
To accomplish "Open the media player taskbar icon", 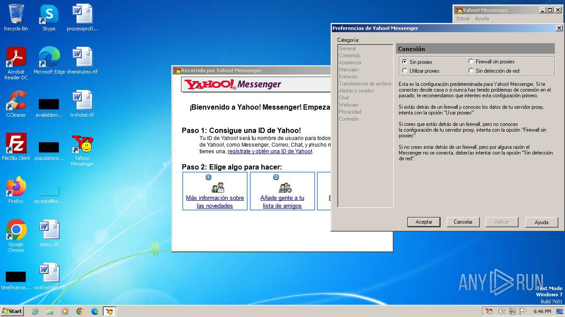I will click(x=65, y=311).
